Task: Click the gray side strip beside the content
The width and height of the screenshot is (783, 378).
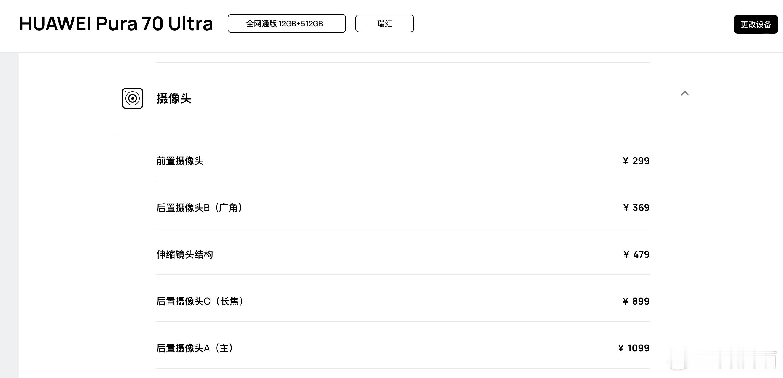Action: click(9, 215)
